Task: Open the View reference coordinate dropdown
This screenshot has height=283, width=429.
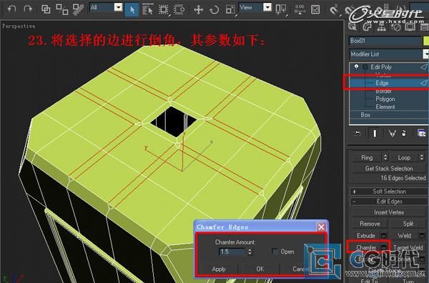Action: click(267, 7)
